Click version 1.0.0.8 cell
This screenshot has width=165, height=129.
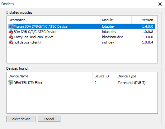pos(148,32)
